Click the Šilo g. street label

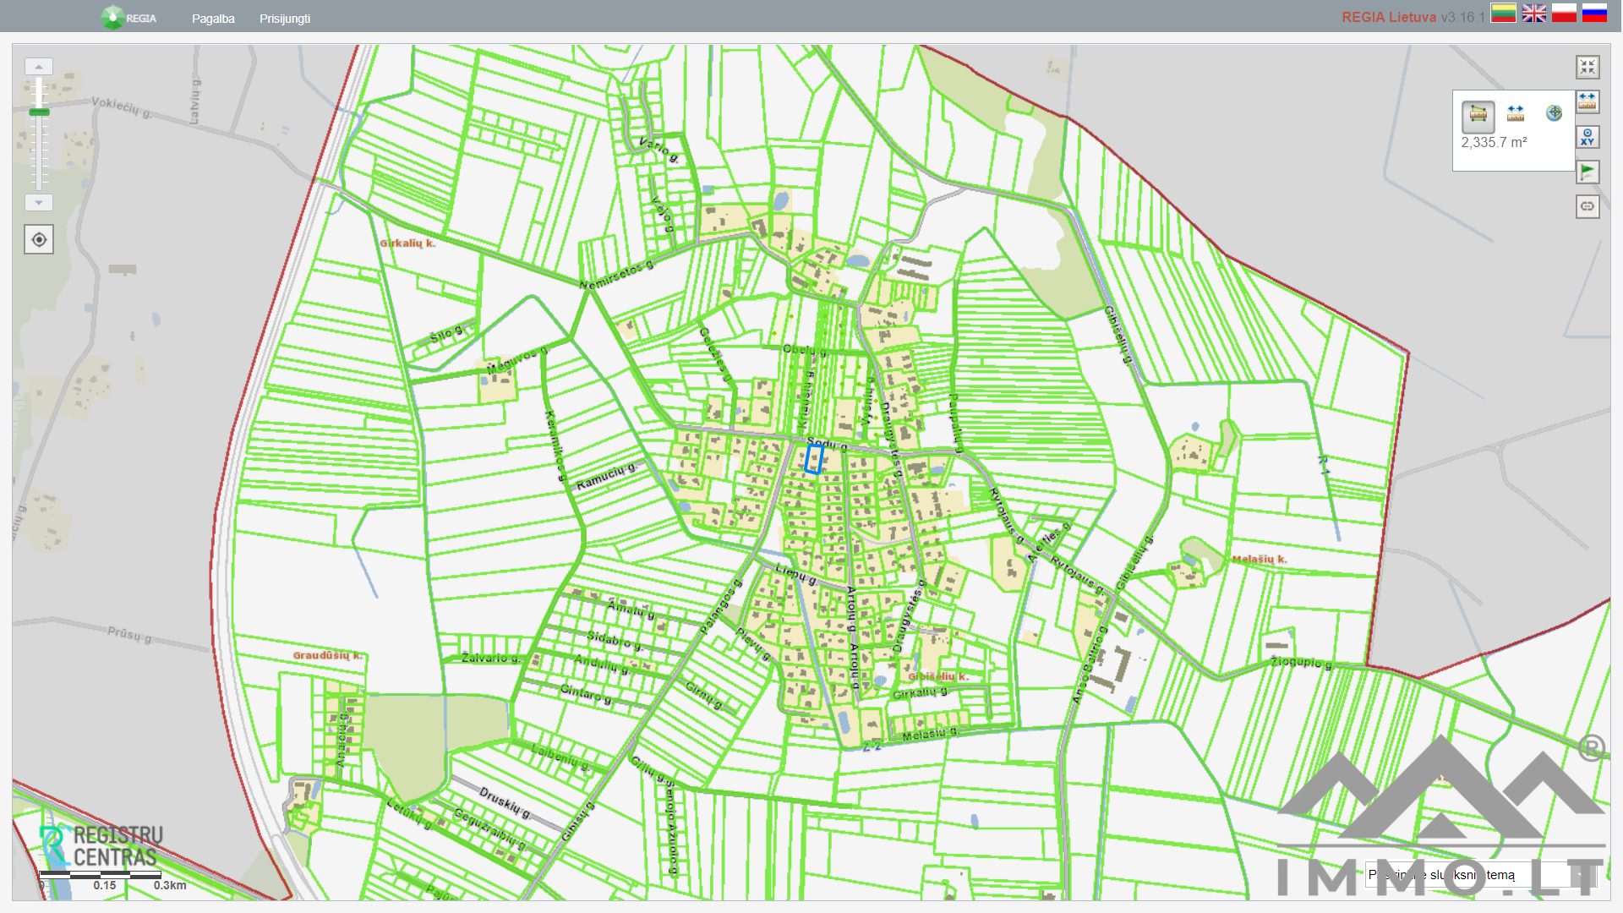(x=445, y=334)
